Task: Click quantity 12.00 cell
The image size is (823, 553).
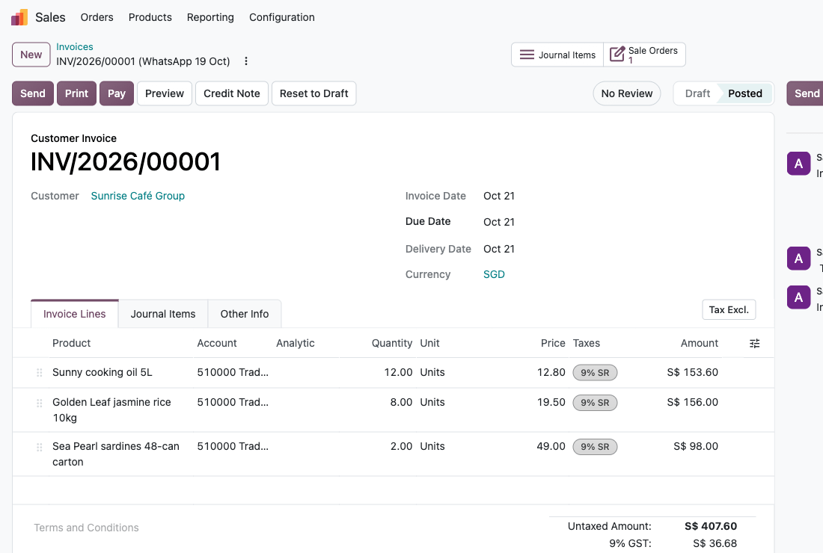Action: point(398,373)
